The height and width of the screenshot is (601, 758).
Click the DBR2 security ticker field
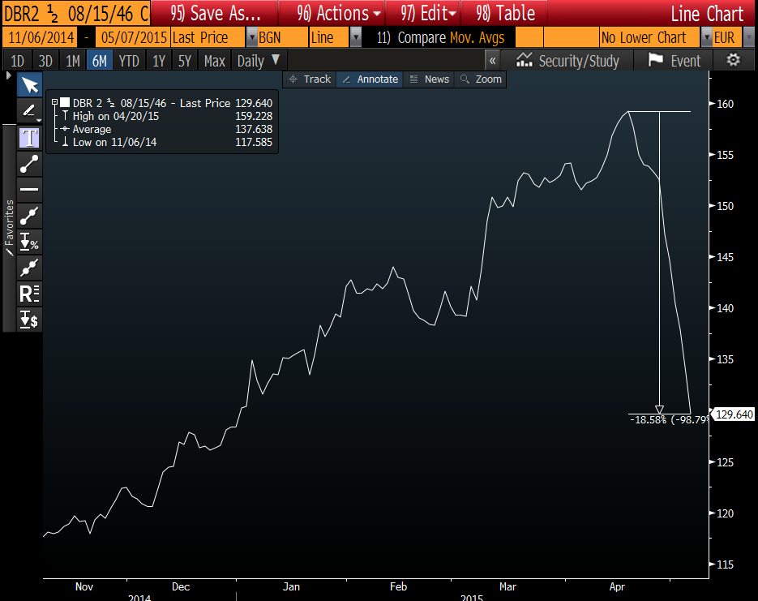[x=76, y=13]
